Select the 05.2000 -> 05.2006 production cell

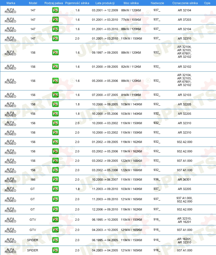tap(105, 81)
